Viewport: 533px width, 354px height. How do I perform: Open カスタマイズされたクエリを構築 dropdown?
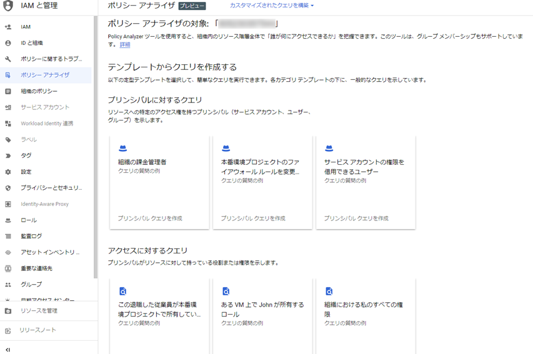tap(272, 6)
